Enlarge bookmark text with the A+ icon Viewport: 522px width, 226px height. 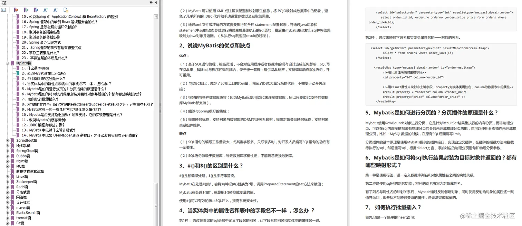click(46, 10)
